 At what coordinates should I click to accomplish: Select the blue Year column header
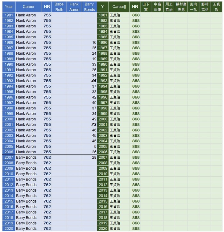(9, 7)
